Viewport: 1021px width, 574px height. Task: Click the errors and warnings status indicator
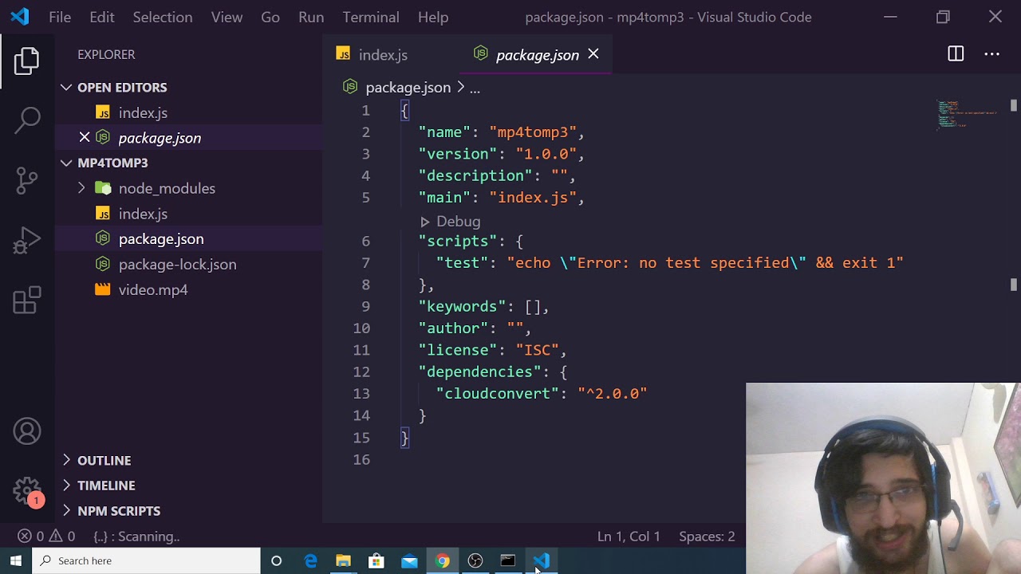(x=46, y=537)
